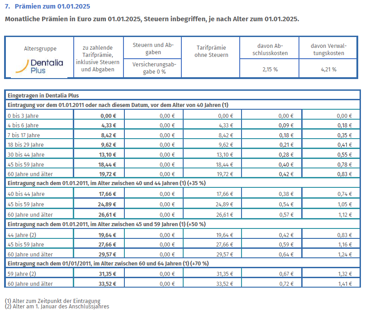This screenshot has width=365, height=312.
Task: Click the '0,38 €' Abschlusskosten value
Action: (x=286, y=194)
